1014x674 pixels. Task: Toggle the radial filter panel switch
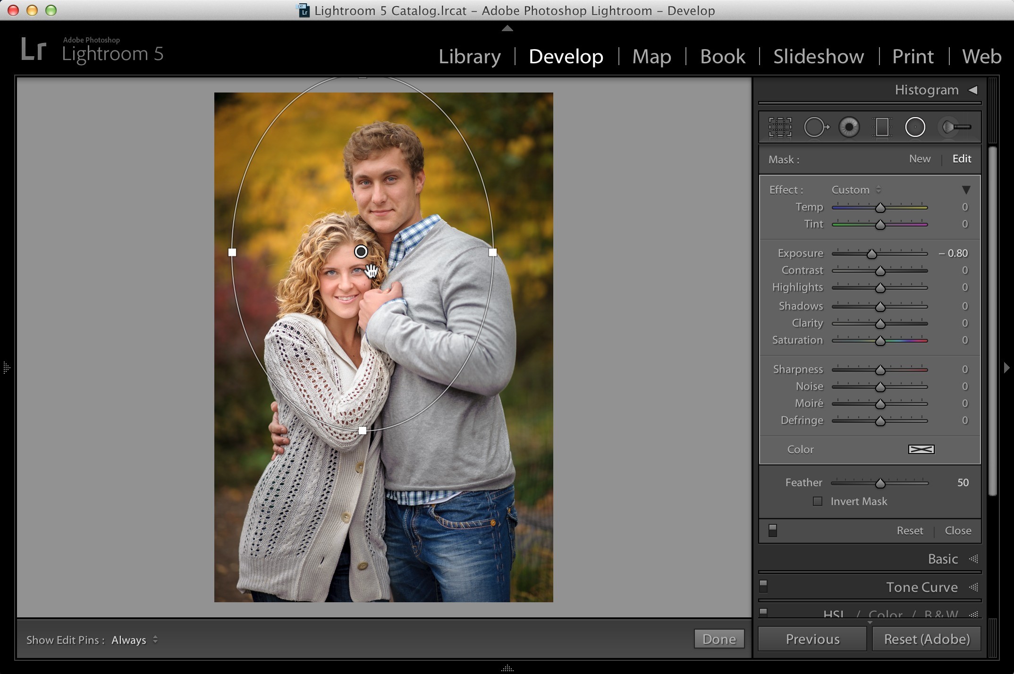773,531
